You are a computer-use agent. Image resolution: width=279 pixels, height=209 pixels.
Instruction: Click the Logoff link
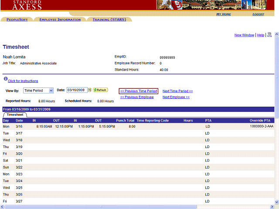[x=258, y=14]
